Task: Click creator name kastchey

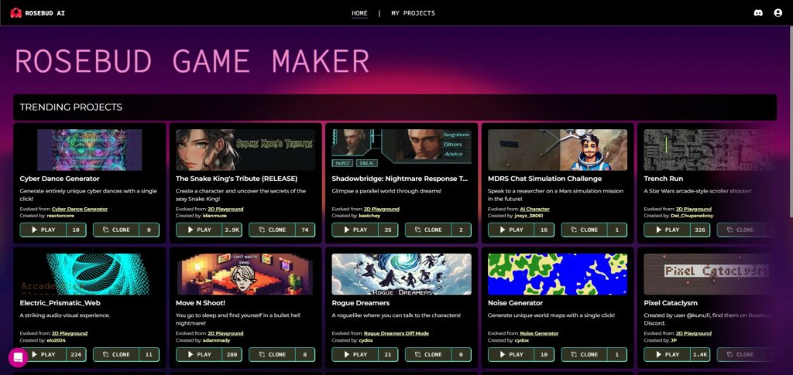Action: (x=369, y=216)
